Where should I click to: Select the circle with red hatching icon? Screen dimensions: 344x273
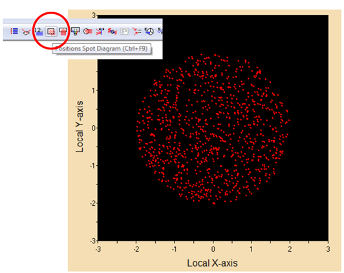coord(88,32)
